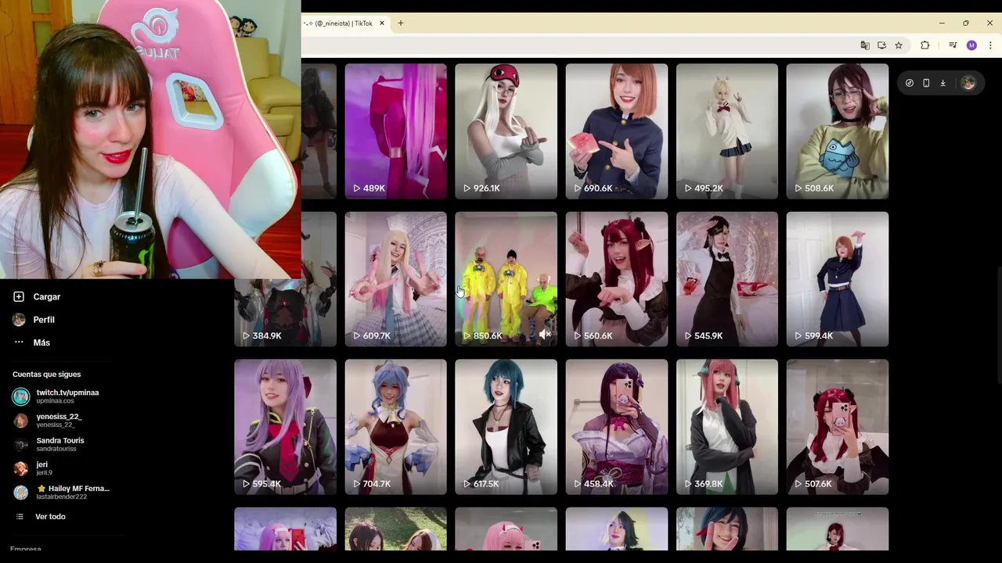This screenshot has width=1002, height=563.
Task: Open the video with 599.4K views
Action: pos(838,279)
